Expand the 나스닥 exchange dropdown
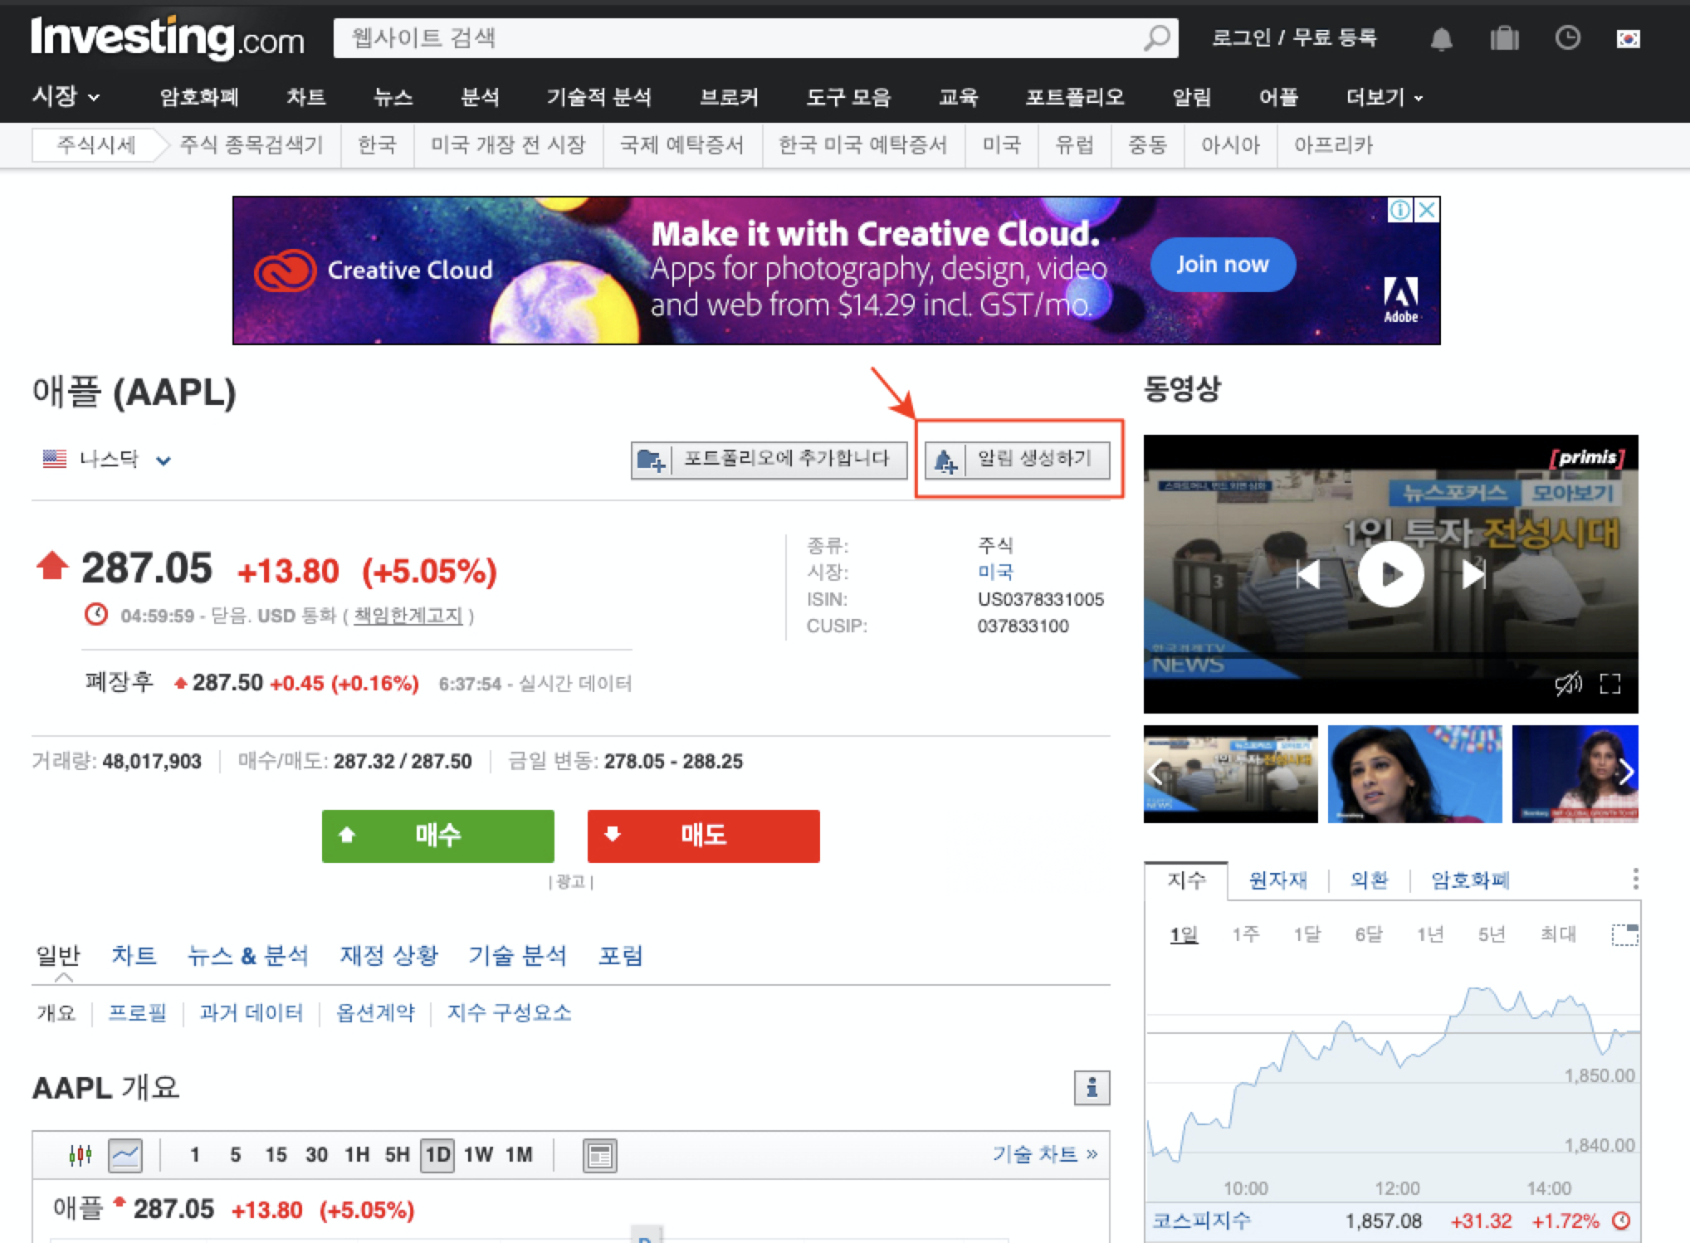This screenshot has height=1243, width=1690. pos(164,461)
